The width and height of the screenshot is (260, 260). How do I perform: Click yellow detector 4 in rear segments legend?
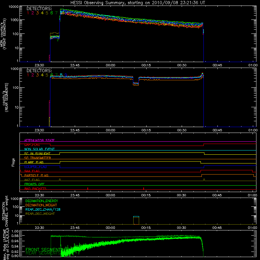pyautogui.click(x=42, y=75)
